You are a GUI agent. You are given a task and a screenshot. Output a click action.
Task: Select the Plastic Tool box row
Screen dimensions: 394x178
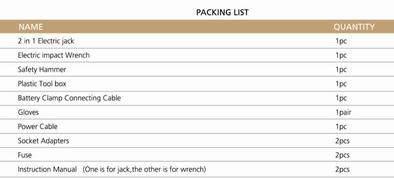197,84
